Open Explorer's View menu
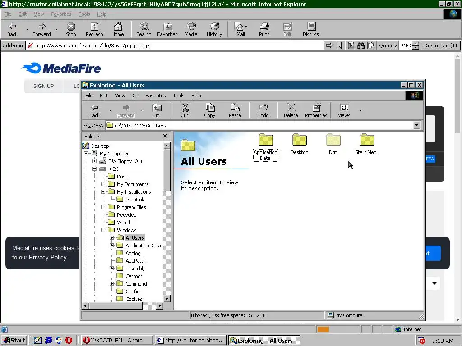462x346 pixels. tap(120, 96)
